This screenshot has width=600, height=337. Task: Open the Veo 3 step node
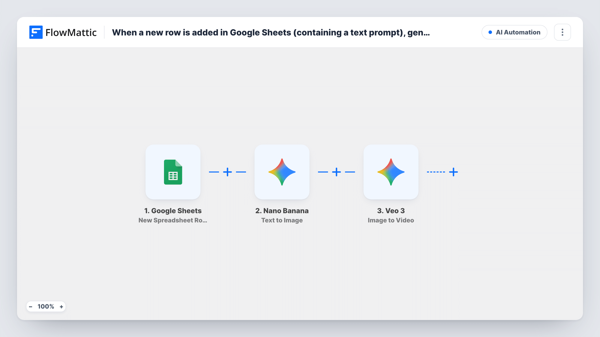point(391,172)
